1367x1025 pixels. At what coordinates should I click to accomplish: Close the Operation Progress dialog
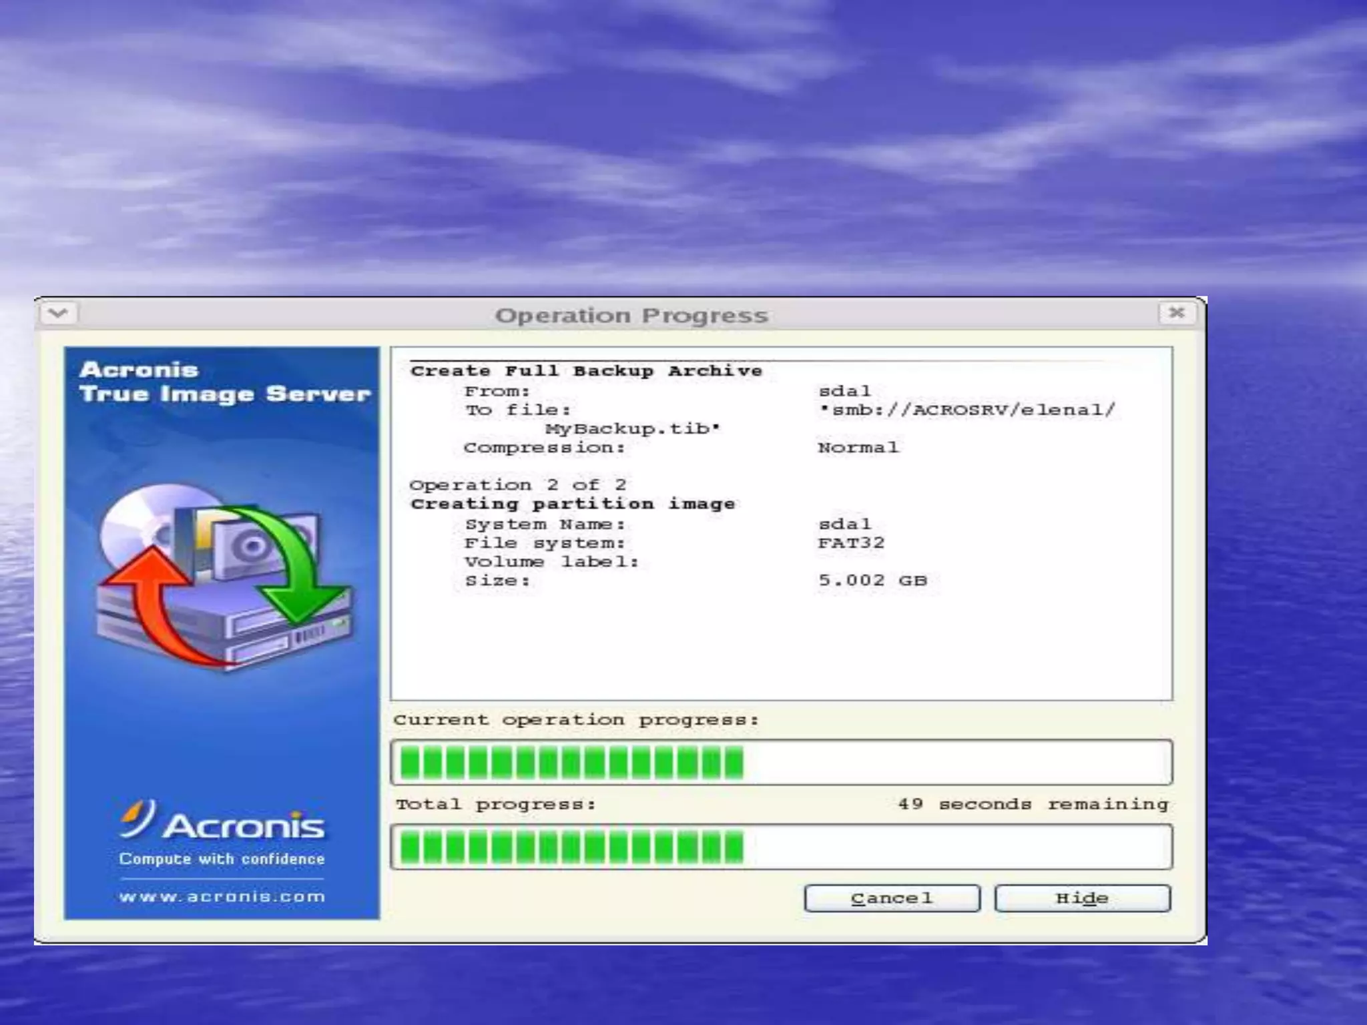tap(1177, 312)
